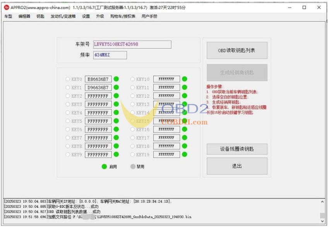Click the green status dot for KEY17

click(184, 138)
